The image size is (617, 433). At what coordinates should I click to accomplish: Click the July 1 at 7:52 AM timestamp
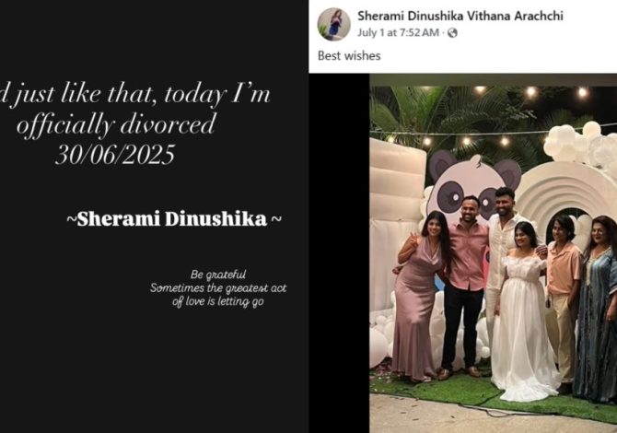pos(398,32)
